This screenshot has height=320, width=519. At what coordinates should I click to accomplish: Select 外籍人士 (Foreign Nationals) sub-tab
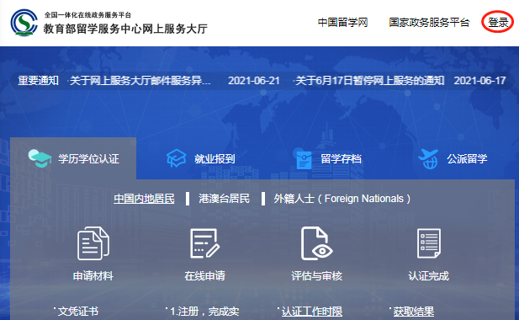[342, 199]
